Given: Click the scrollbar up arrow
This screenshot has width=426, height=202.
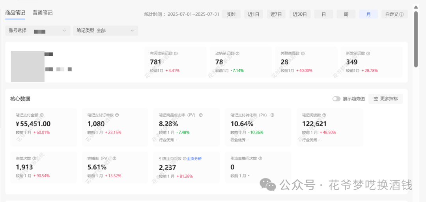Looking at the screenshot, I should 416,7.
